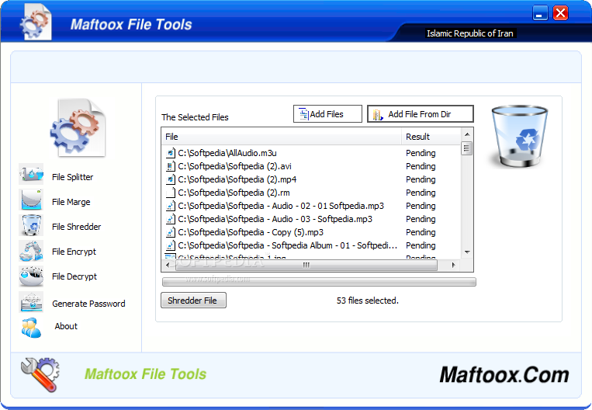Click the horizontal scrollbar right arrow

453,266
